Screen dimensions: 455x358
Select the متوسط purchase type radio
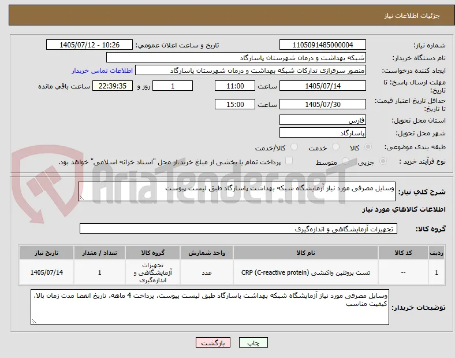click(x=345, y=161)
